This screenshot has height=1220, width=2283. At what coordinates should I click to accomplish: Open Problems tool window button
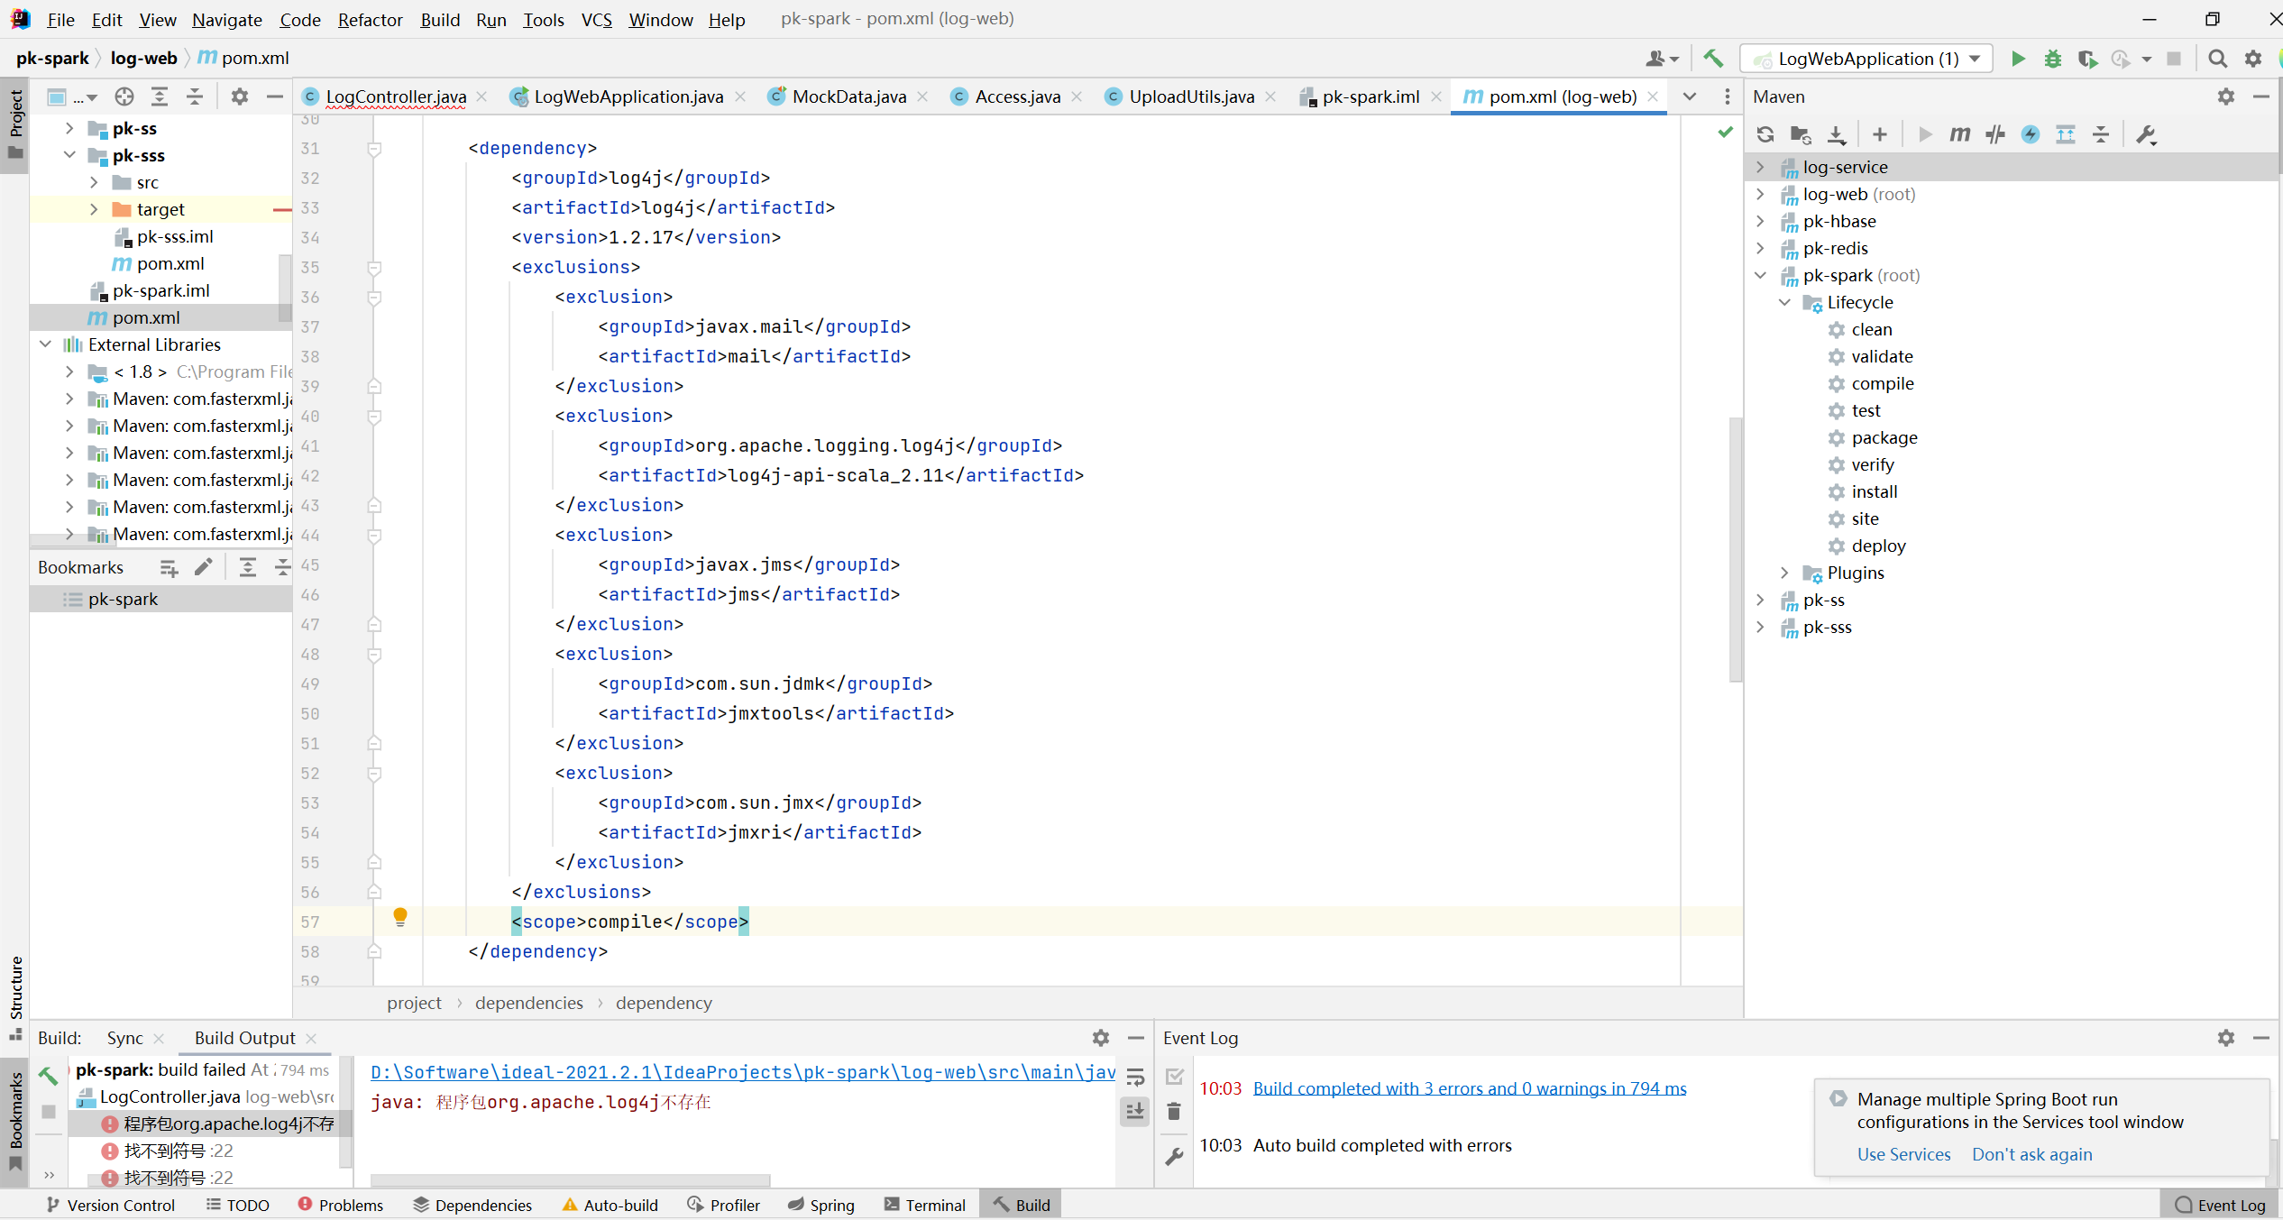[341, 1205]
